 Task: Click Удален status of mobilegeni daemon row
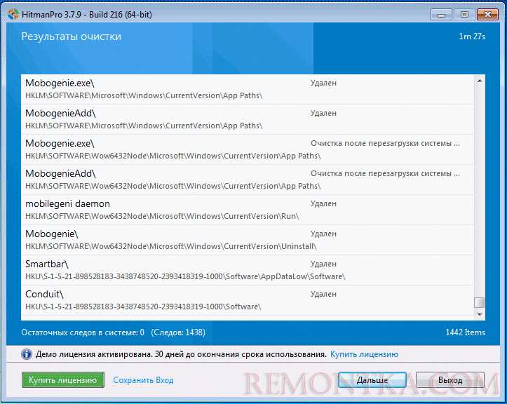coord(323,204)
